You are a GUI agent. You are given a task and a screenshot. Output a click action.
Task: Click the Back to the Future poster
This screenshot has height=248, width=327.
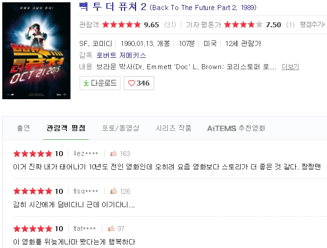click(x=36, y=51)
